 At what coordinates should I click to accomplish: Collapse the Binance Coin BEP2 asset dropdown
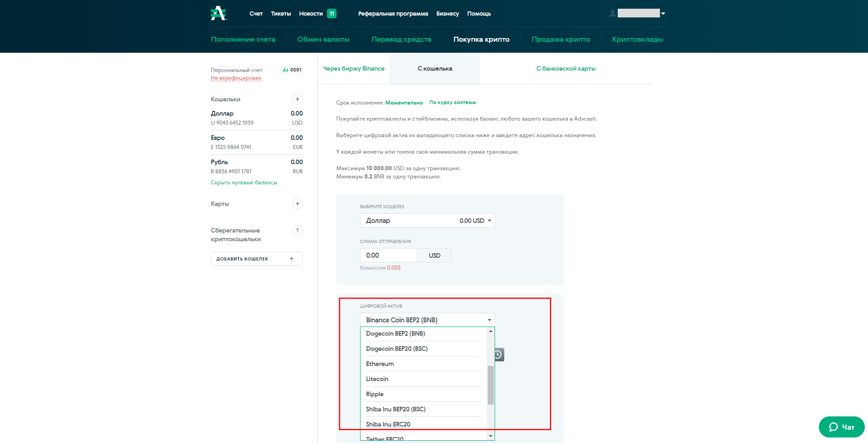(x=427, y=320)
